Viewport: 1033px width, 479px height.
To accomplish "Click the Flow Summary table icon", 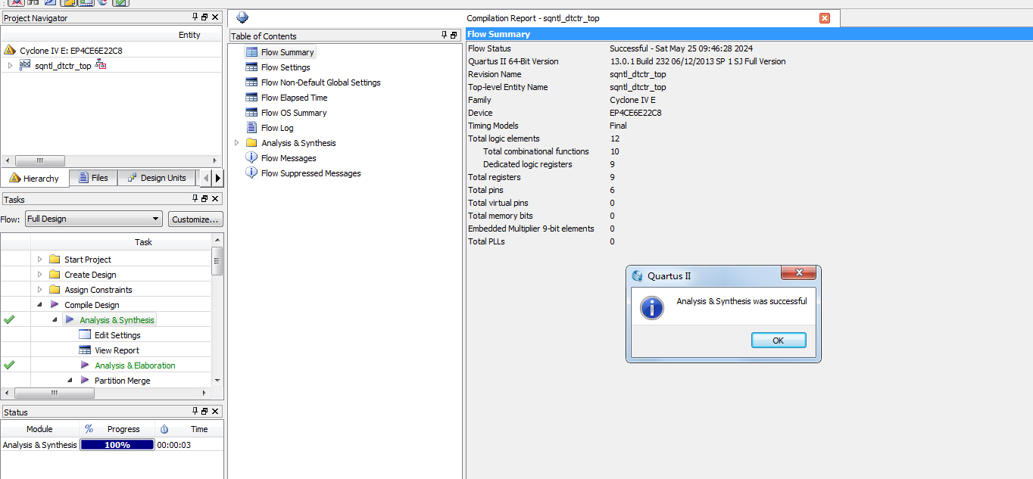I will click(x=251, y=52).
